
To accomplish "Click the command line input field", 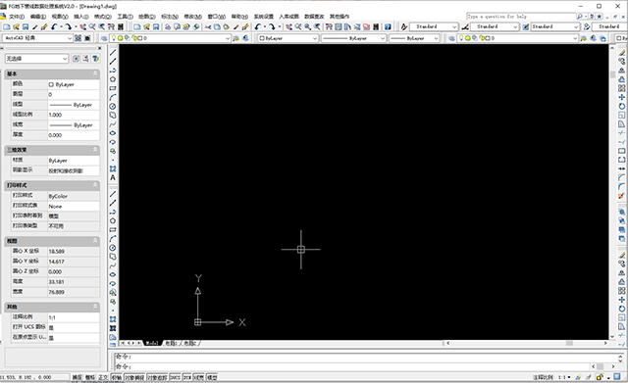I will click(x=352, y=366).
